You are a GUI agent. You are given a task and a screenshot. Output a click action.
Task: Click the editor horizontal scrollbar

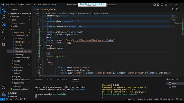(102, 76)
